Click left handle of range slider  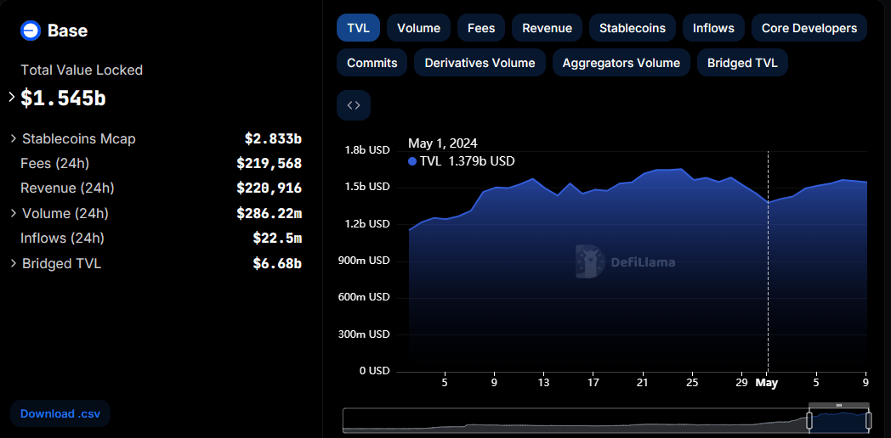809,421
